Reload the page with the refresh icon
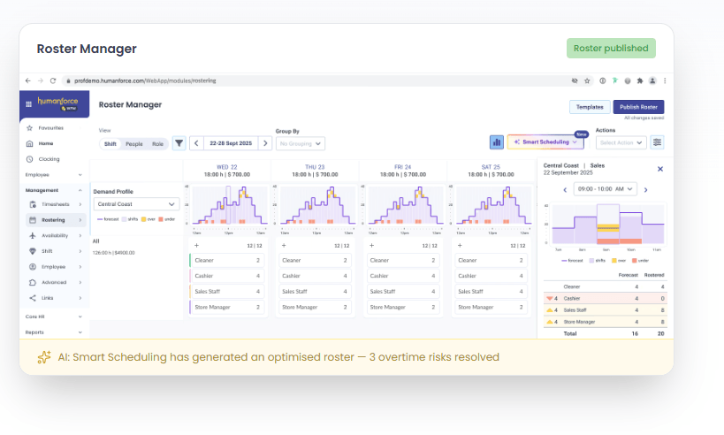The image size is (724, 435). (x=53, y=80)
